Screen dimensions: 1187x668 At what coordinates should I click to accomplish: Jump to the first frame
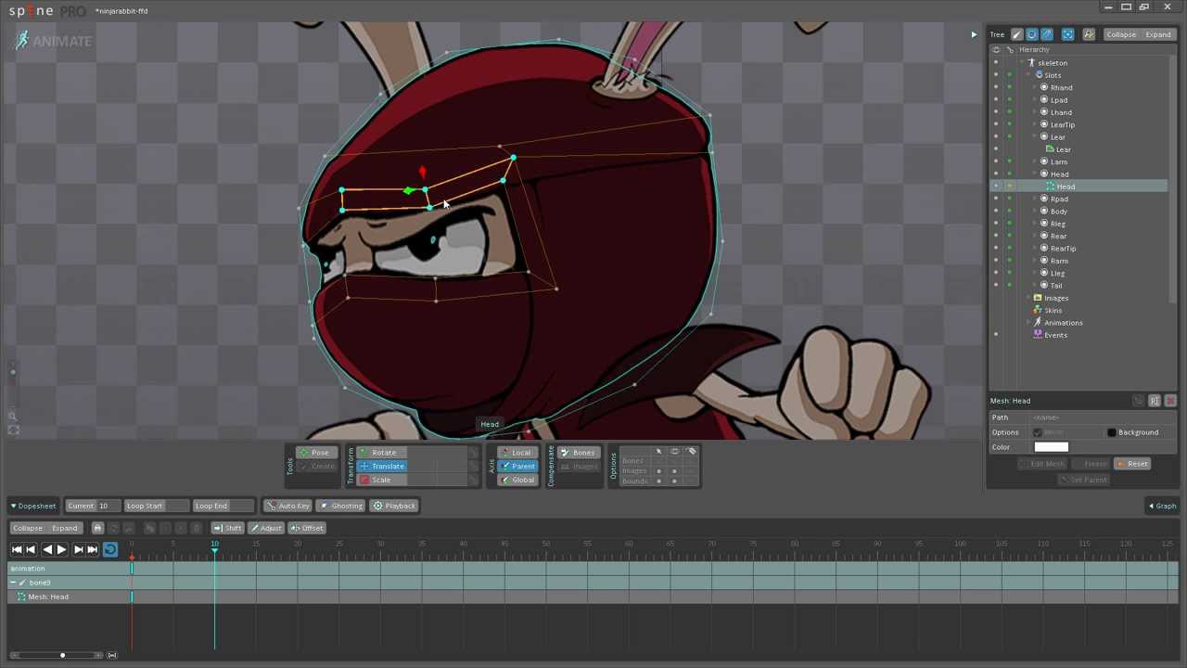click(x=17, y=549)
